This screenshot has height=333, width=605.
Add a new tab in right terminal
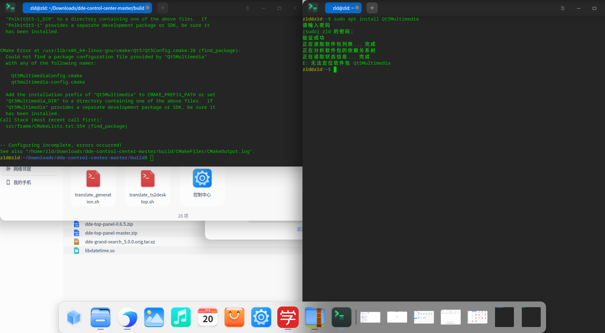coord(372,8)
